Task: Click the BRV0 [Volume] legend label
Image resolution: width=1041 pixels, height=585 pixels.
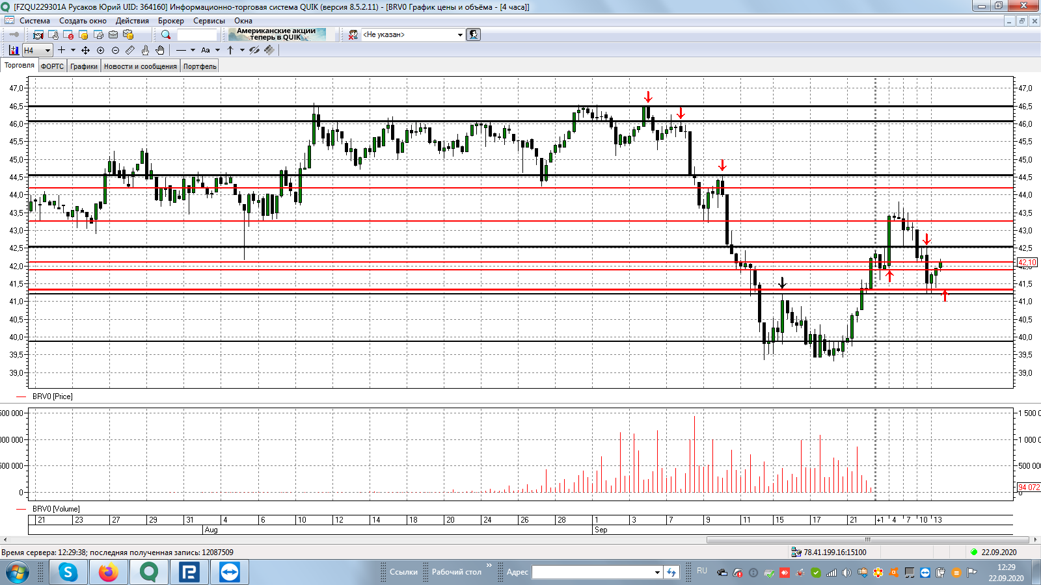Action: 56,509
